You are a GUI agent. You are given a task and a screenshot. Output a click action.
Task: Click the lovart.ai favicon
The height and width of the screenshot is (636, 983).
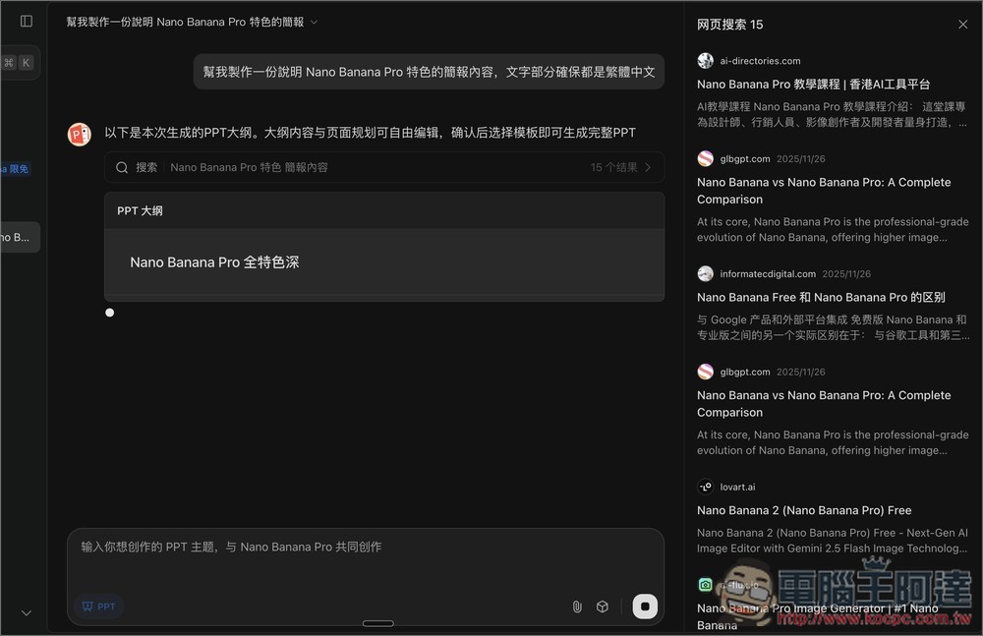705,487
